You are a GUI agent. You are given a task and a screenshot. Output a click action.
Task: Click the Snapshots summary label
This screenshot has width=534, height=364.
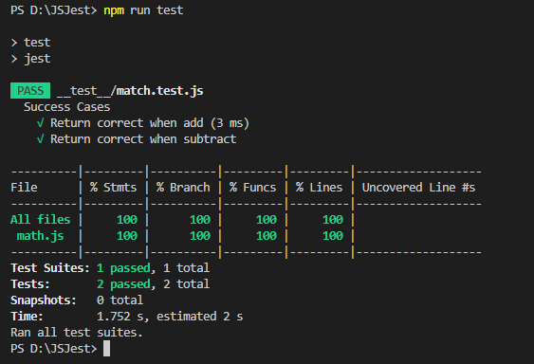point(44,300)
